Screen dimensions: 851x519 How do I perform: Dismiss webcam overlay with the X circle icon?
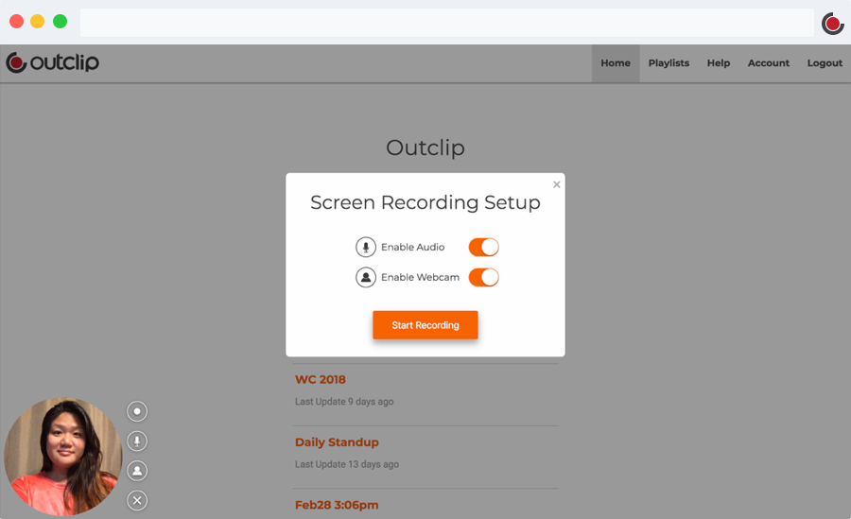(138, 500)
